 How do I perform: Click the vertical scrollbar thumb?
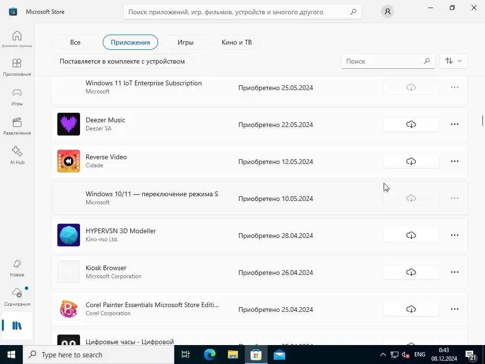(482, 120)
